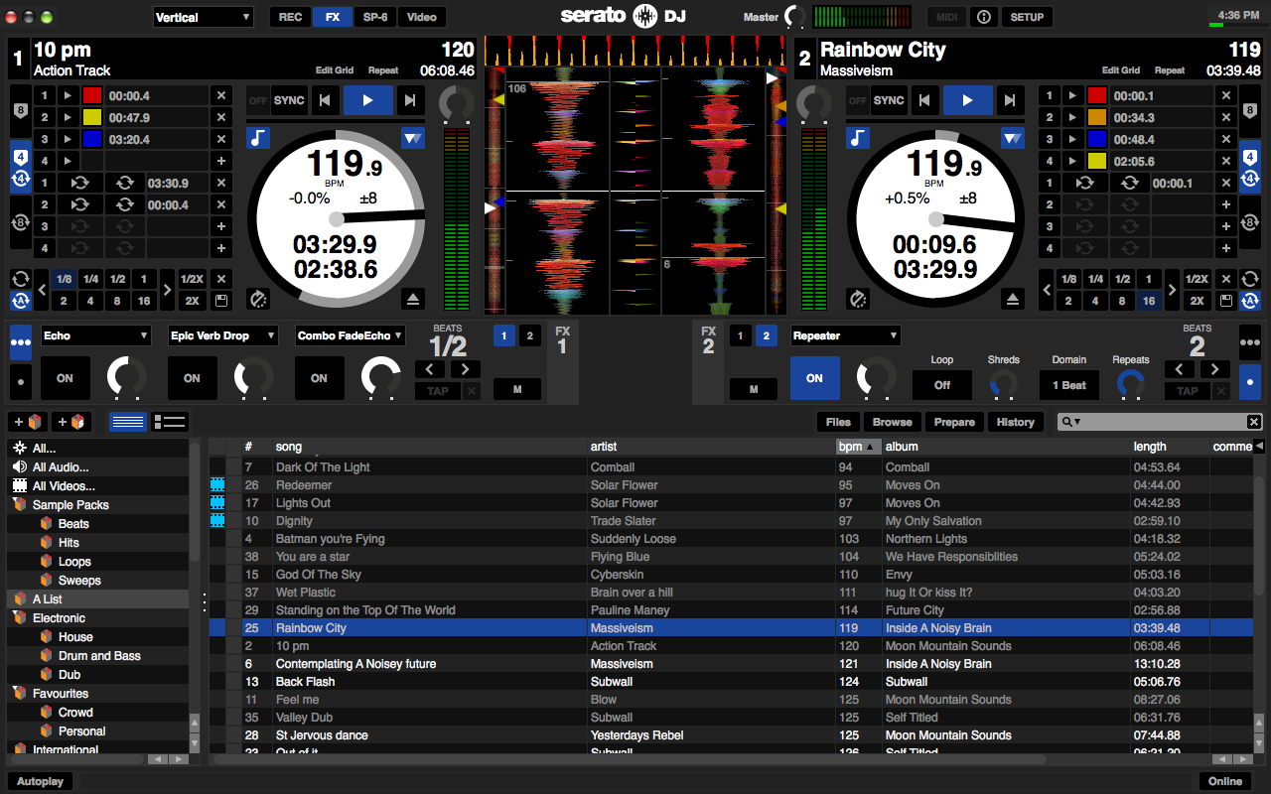Click Edit Grid on deck 1

pos(335,70)
